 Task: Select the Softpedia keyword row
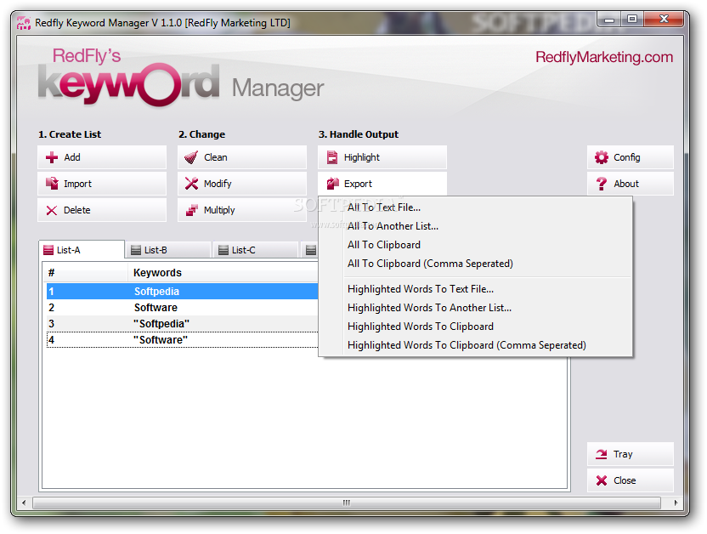pos(182,292)
